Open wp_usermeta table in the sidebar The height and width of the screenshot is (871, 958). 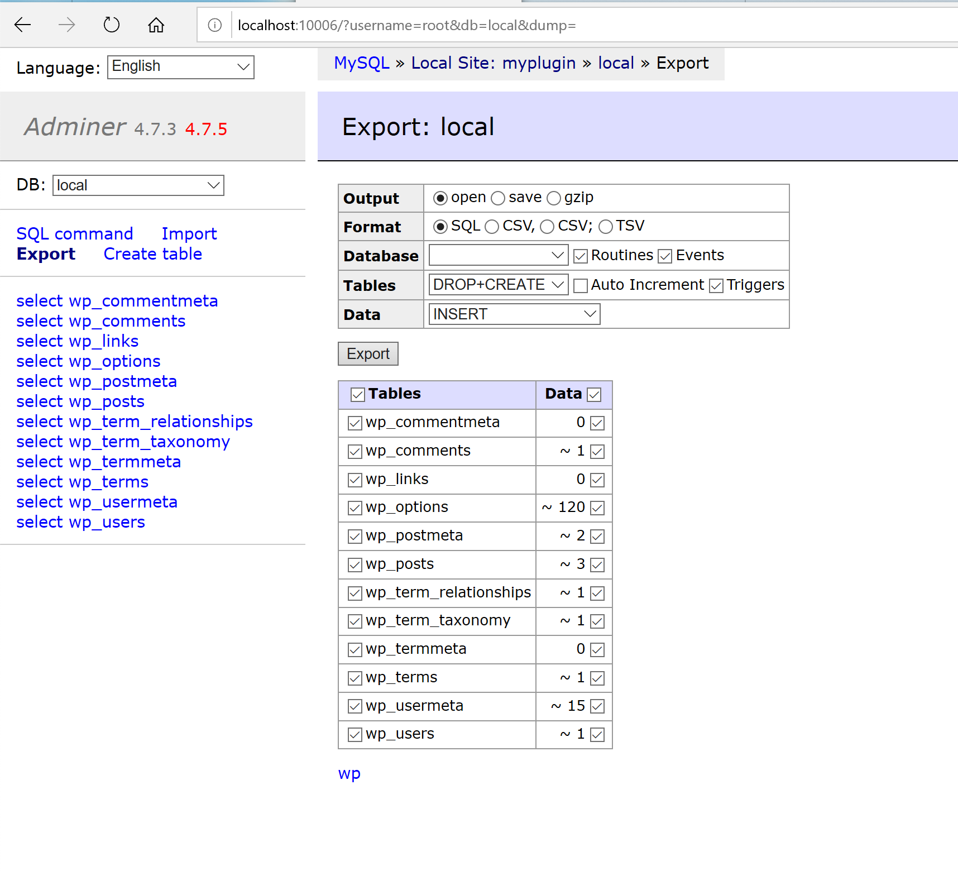(123, 502)
